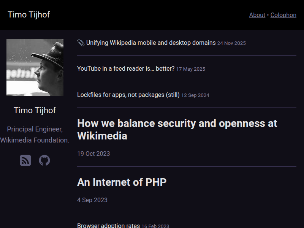Open post Unifying Wikipedia mobile and desktop domains
This screenshot has width=304, height=228.
click(151, 43)
